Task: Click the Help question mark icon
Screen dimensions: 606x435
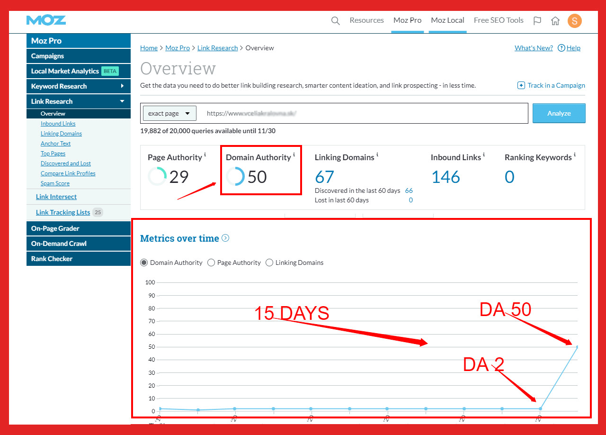Action: click(561, 48)
